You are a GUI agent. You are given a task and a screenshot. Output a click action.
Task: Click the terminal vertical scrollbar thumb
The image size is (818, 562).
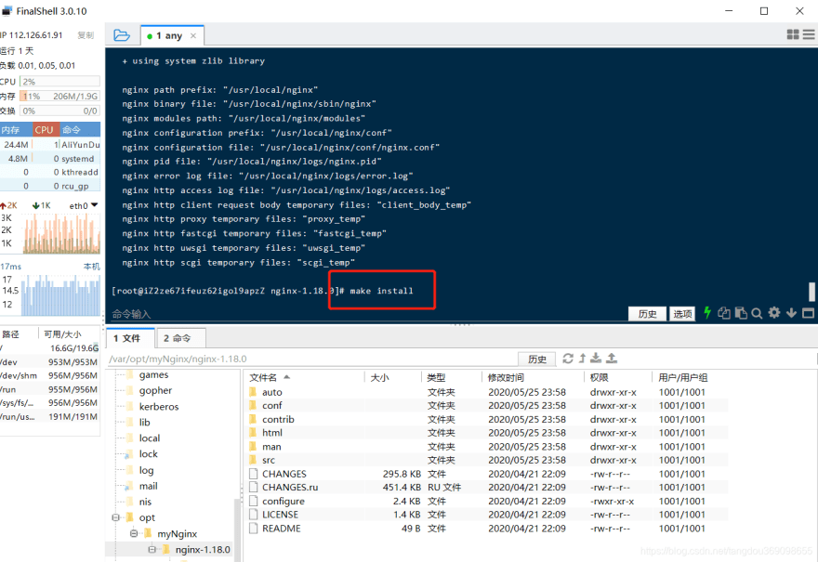click(811, 292)
